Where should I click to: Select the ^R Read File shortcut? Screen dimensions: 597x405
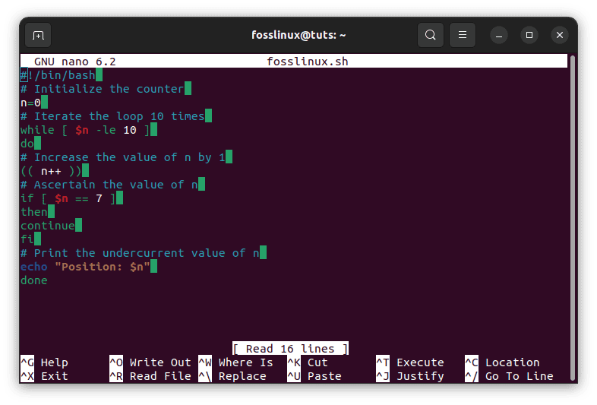click(150, 376)
